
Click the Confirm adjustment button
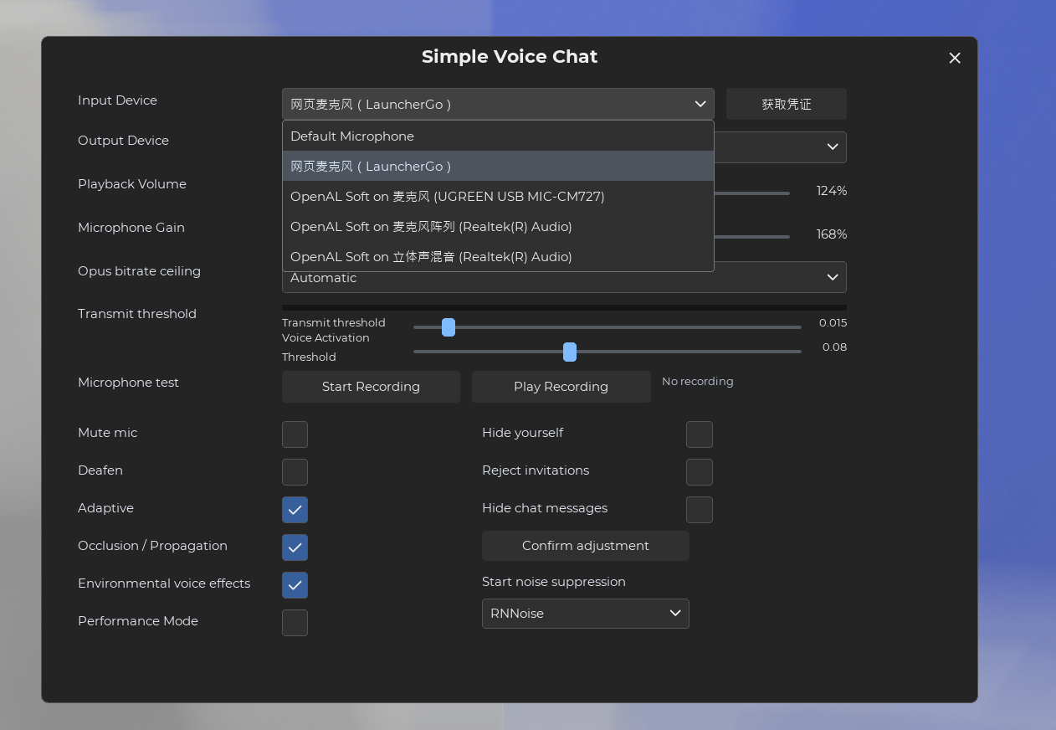(x=586, y=546)
